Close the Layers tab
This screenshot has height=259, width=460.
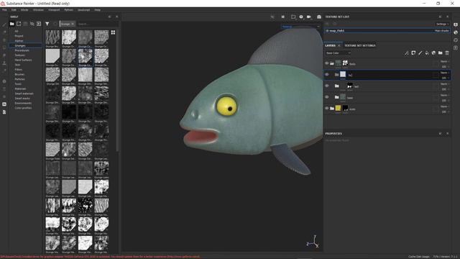click(x=339, y=45)
